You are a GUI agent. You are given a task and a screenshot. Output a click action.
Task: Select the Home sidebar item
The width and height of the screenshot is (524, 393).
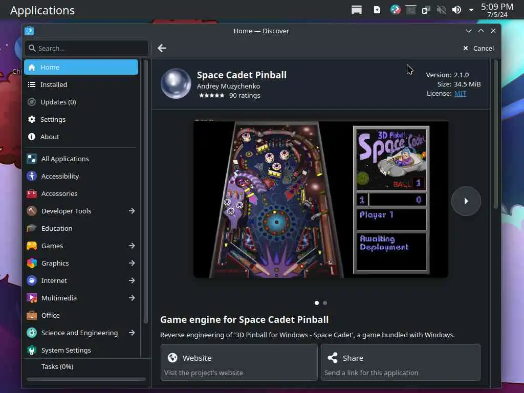(x=81, y=67)
